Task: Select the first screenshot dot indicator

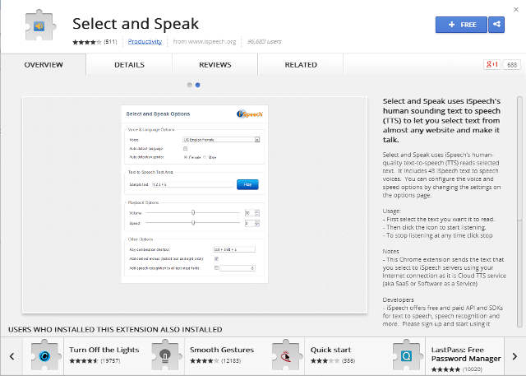Action: pos(190,85)
